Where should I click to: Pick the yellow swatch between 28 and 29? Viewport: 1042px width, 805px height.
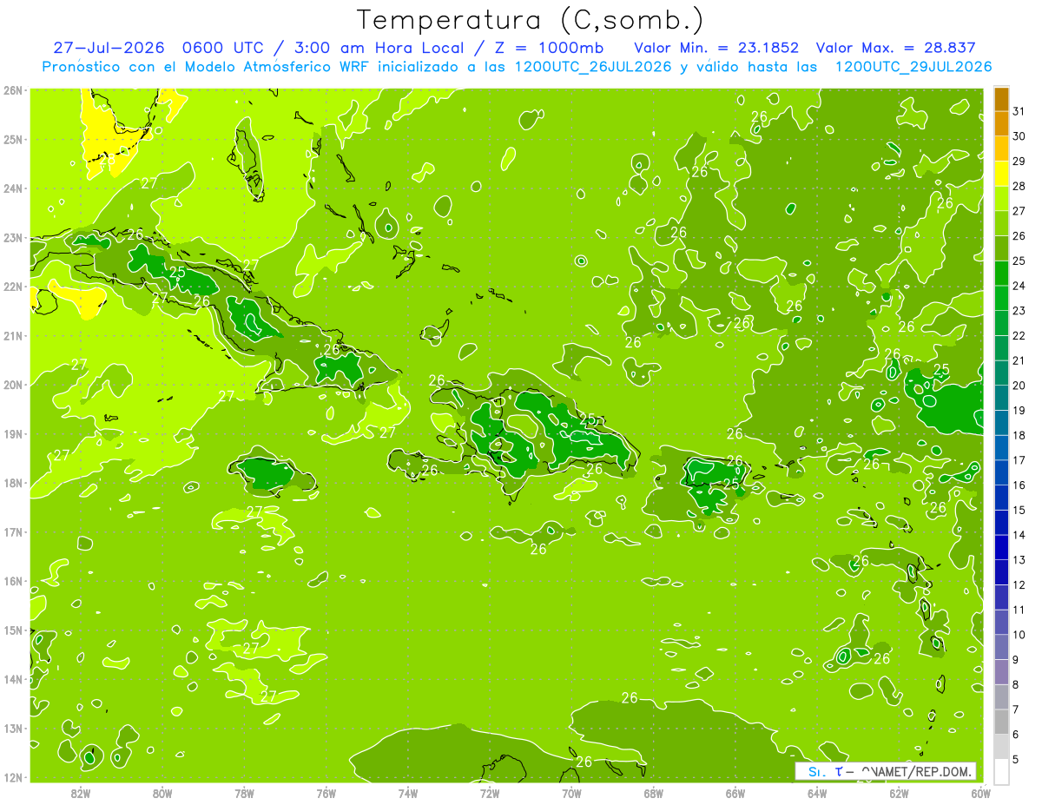(1002, 175)
